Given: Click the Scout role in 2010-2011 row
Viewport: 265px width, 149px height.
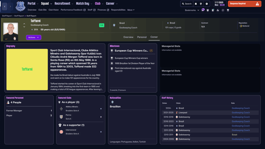Looking at the screenshot, I should (235, 135).
